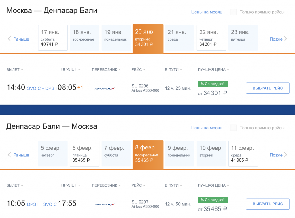Click right chevron for later outbound dates
Screen dimensions: 295x218
click(285, 39)
